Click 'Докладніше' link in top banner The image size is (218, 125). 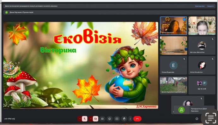pyautogui.click(x=200, y=6)
